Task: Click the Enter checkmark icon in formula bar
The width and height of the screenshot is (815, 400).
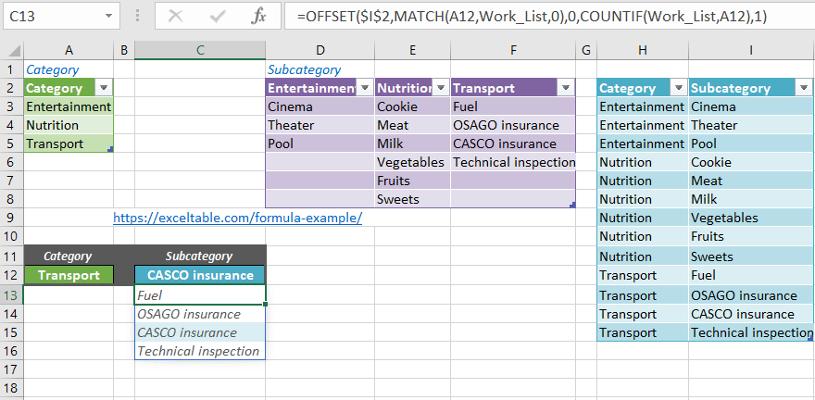Action: [218, 16]
